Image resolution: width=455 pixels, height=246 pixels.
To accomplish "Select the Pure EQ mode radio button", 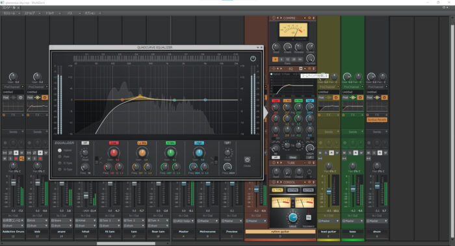I will (60, 157).
